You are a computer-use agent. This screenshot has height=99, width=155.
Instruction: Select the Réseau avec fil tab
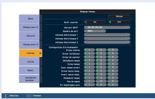[31, 44]
